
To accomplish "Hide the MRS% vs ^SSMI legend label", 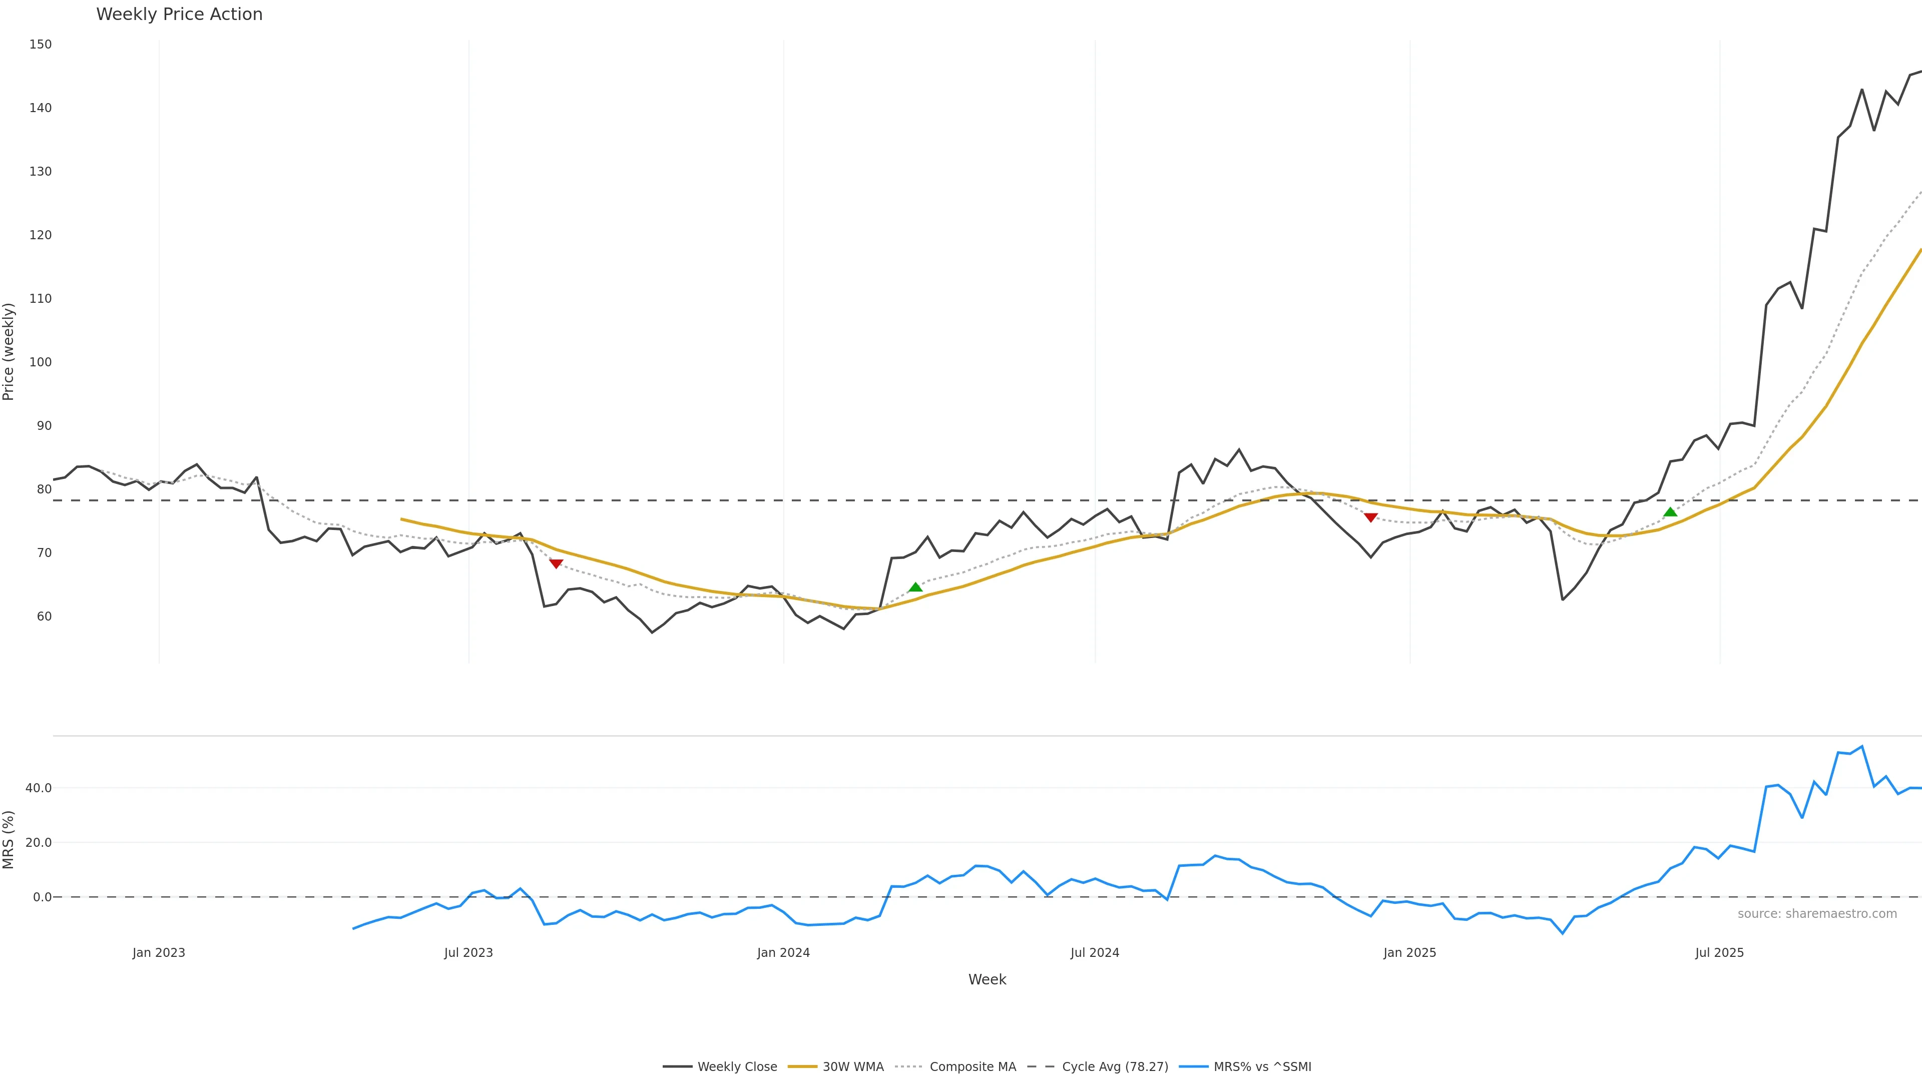I will pos(1262,1067).
